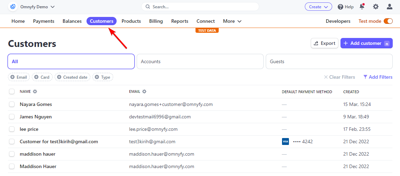
Task: Check the capitalized Maddison Hauer checkbox
Action: coord(12,167)
